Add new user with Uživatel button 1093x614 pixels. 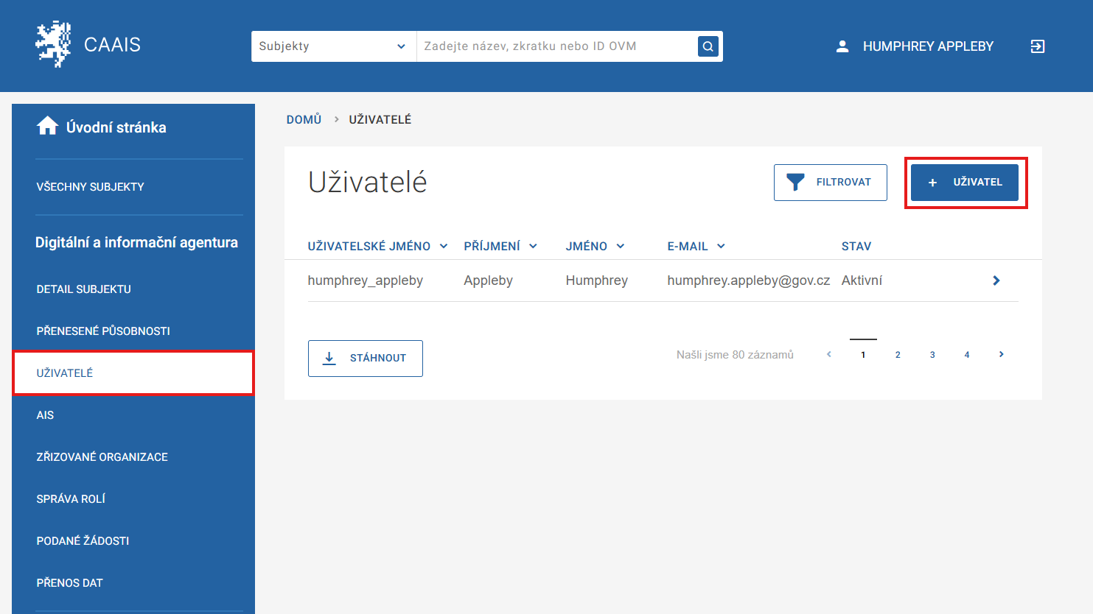click(x=964, y=183)
